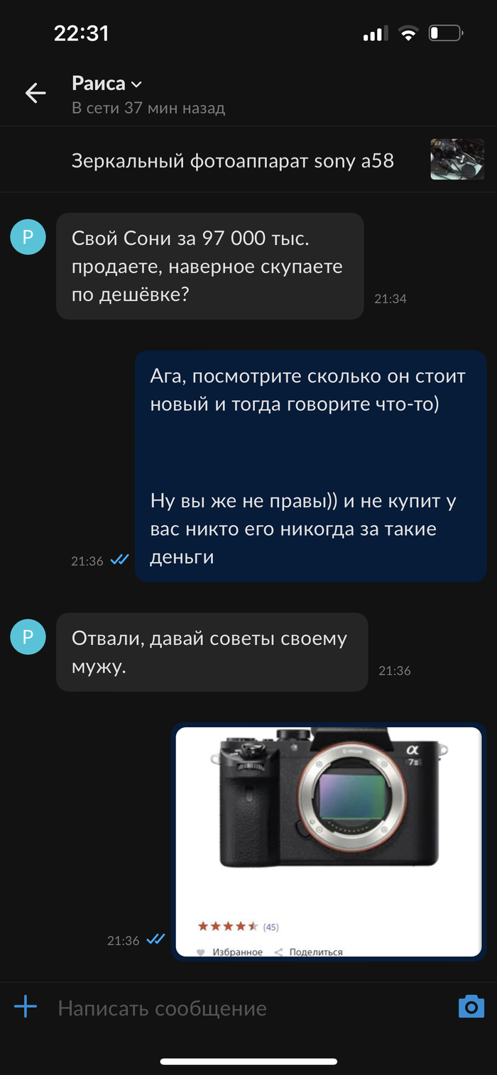Open listing title Зеркальный фотоаппарат sony a58
Image resolution: width=497 pixels, height=1075 pixels.
coord(233,160)
